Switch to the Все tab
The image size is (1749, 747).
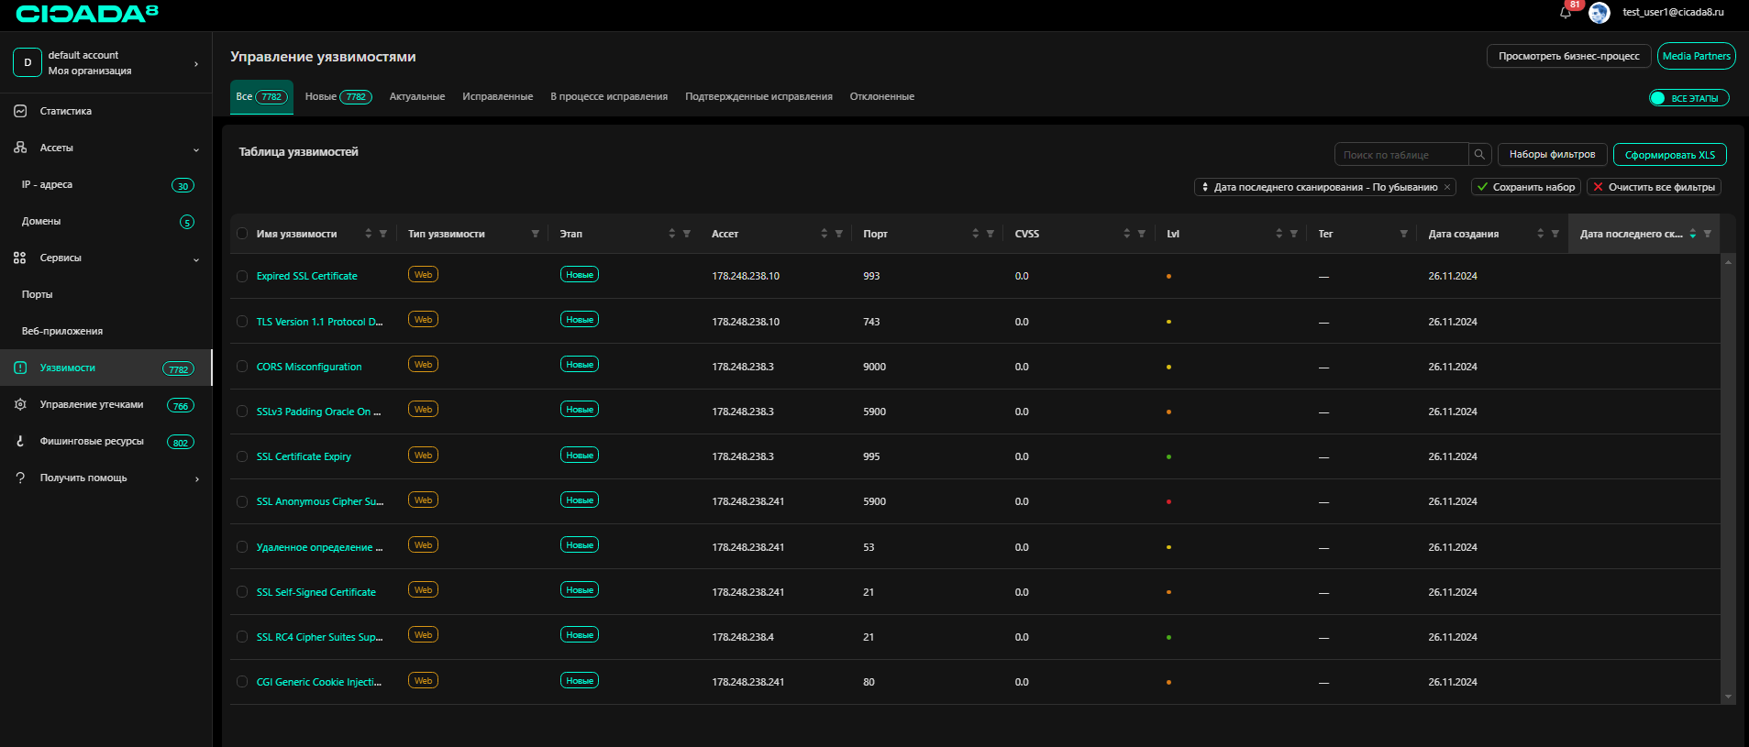261,96
